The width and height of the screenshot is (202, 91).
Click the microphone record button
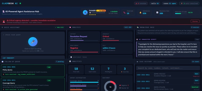33,42
